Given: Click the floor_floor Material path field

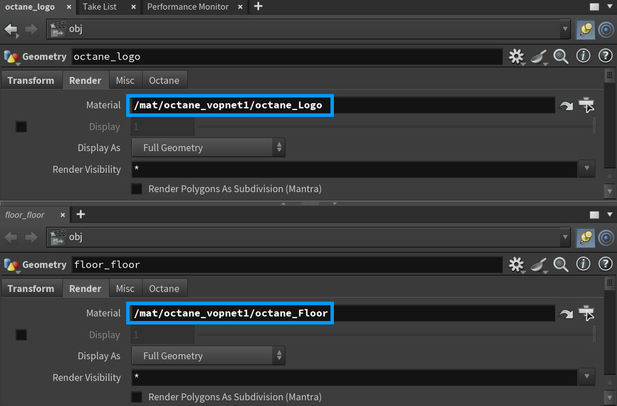Looking at the screenshot, I should click(342, 313).
